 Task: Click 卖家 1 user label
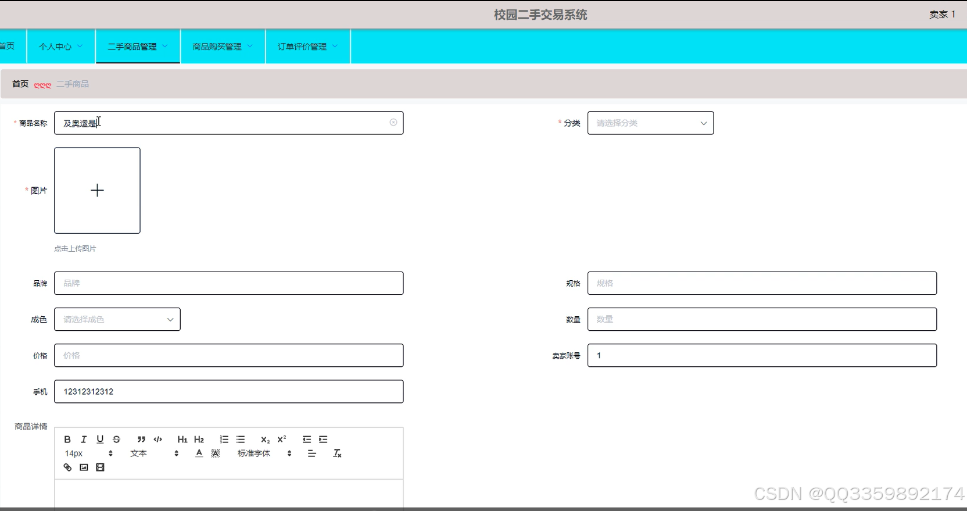point(942,15)
